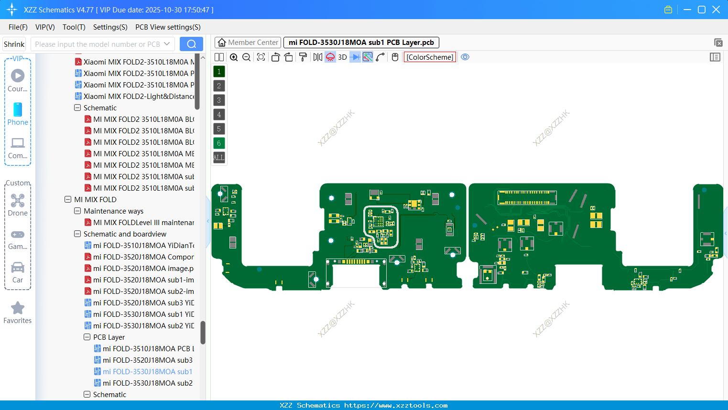Open the 3D view mode
This screenshot has width=728, height=410.
pos(342,57)
